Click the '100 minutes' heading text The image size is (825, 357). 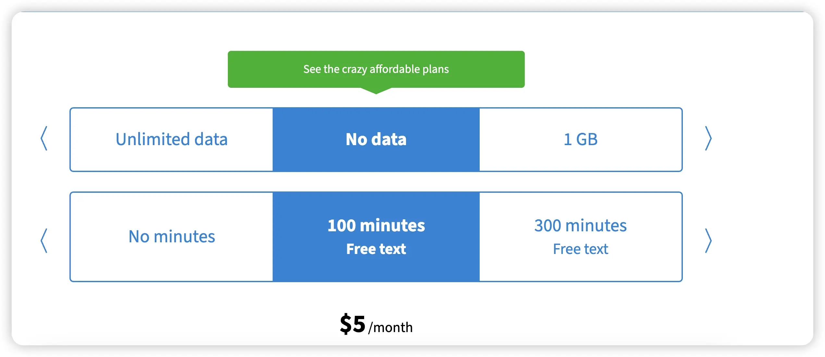pyautogui.click(x=376, y=225)
